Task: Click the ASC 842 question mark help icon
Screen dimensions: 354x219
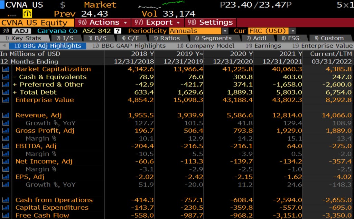Action: 118,31
